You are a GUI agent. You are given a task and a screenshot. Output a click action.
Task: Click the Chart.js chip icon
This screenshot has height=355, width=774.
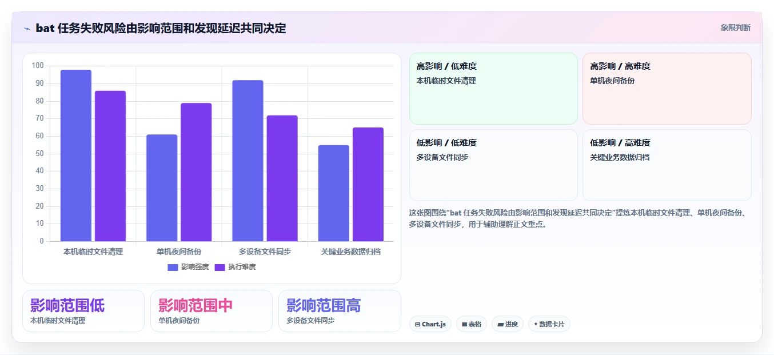(418, 325)
